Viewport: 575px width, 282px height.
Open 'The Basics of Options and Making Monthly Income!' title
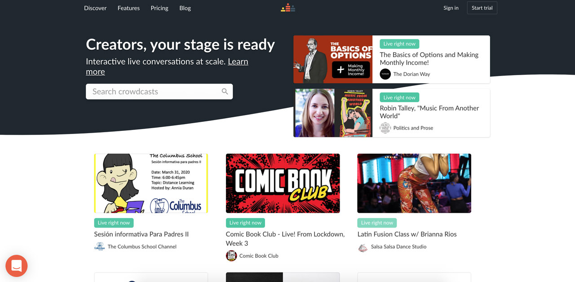pyautogui.click(x=429, y=58)
